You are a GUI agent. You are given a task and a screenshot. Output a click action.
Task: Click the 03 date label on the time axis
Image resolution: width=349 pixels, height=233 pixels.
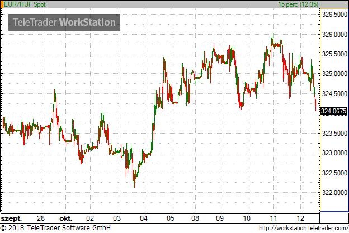coord(117,218)
